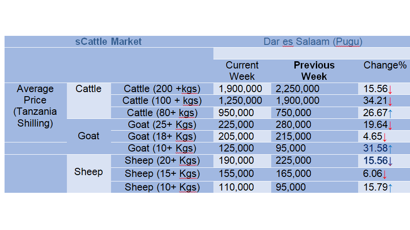Click the Sheep (15+ Kgs) row label

(162, 174)
